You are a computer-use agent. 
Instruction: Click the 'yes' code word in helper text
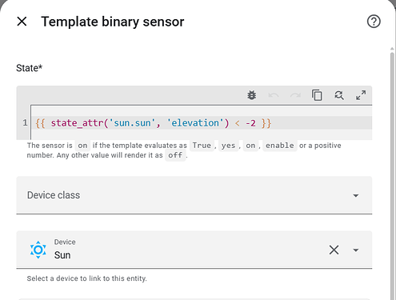click(x=228, y=146)
